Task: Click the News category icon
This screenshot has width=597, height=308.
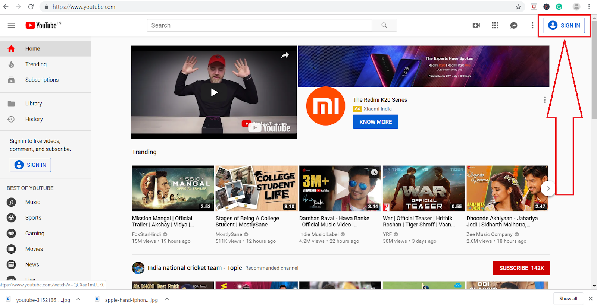Action: (x=11, y=265)
